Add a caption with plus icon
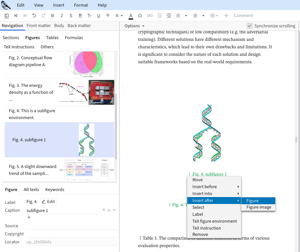Screen dimensions: 300x252 (x=29, y=217)
